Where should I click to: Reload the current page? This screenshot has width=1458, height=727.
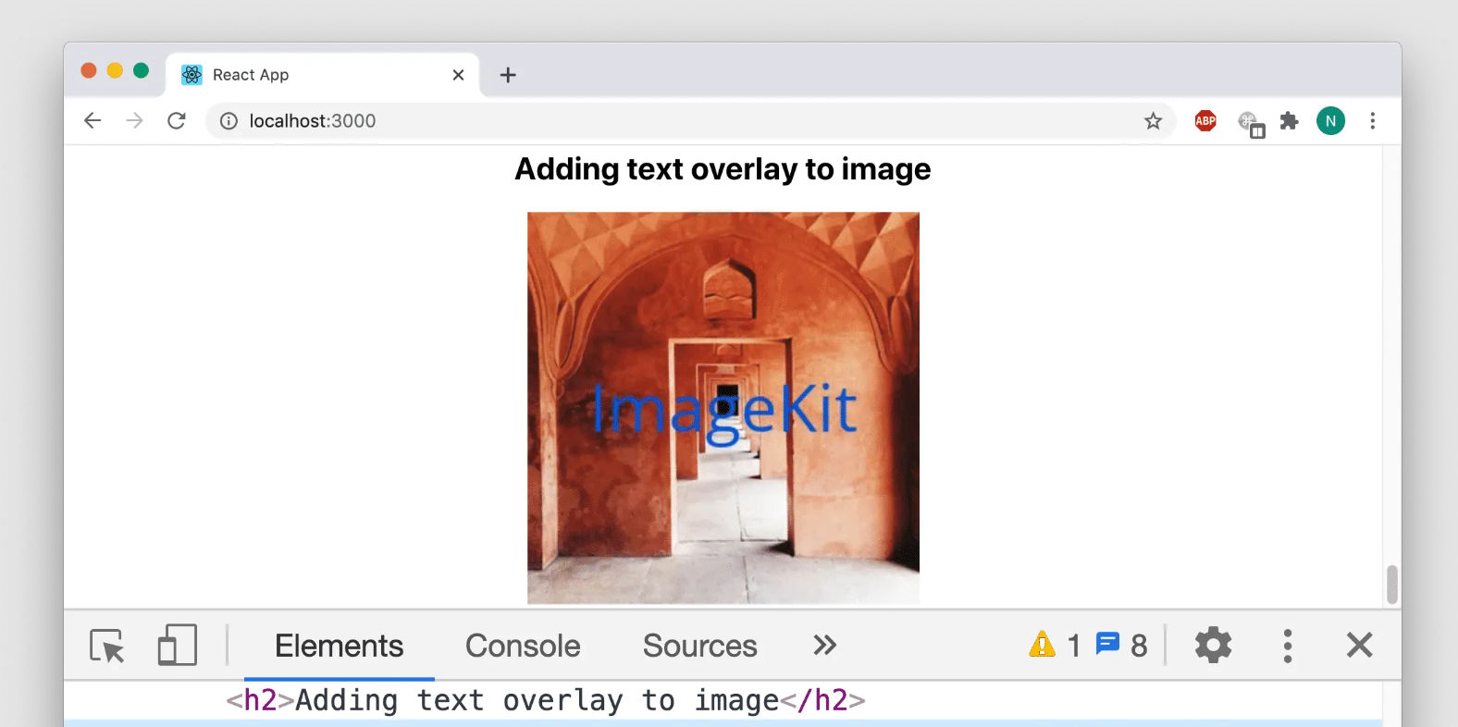click(x=177, y=120)
